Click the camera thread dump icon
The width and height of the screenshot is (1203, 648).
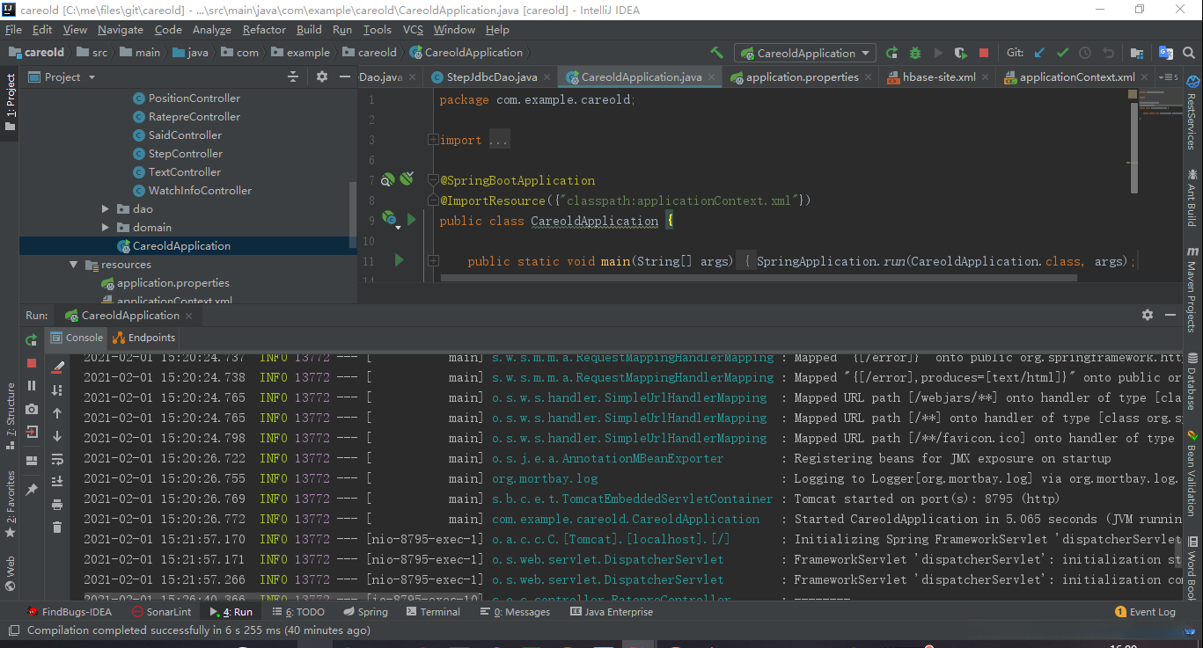click(32, 409)
